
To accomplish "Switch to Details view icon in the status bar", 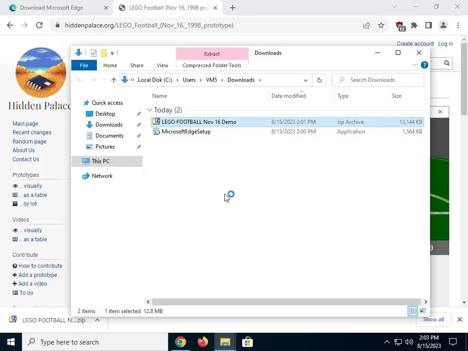I will [413, 311].
